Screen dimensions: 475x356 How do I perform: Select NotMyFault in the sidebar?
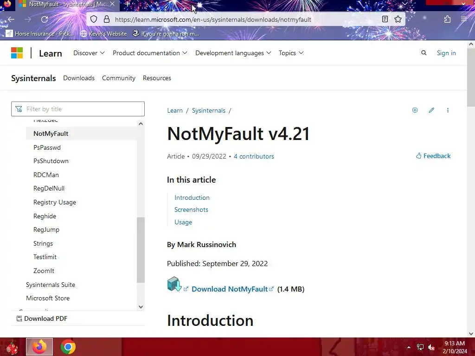pos(81,133)
